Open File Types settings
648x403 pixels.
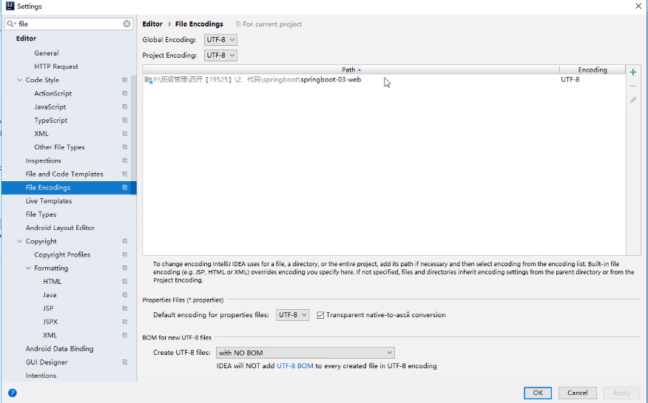(41, 214)
